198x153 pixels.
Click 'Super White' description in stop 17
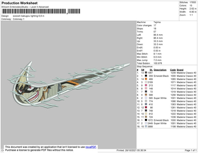coord(160,123)
